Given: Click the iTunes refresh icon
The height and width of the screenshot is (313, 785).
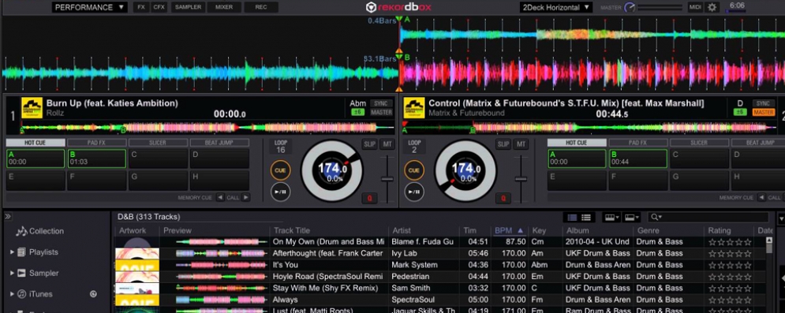Looking at the screenshot, I should [x=93, y=294].
